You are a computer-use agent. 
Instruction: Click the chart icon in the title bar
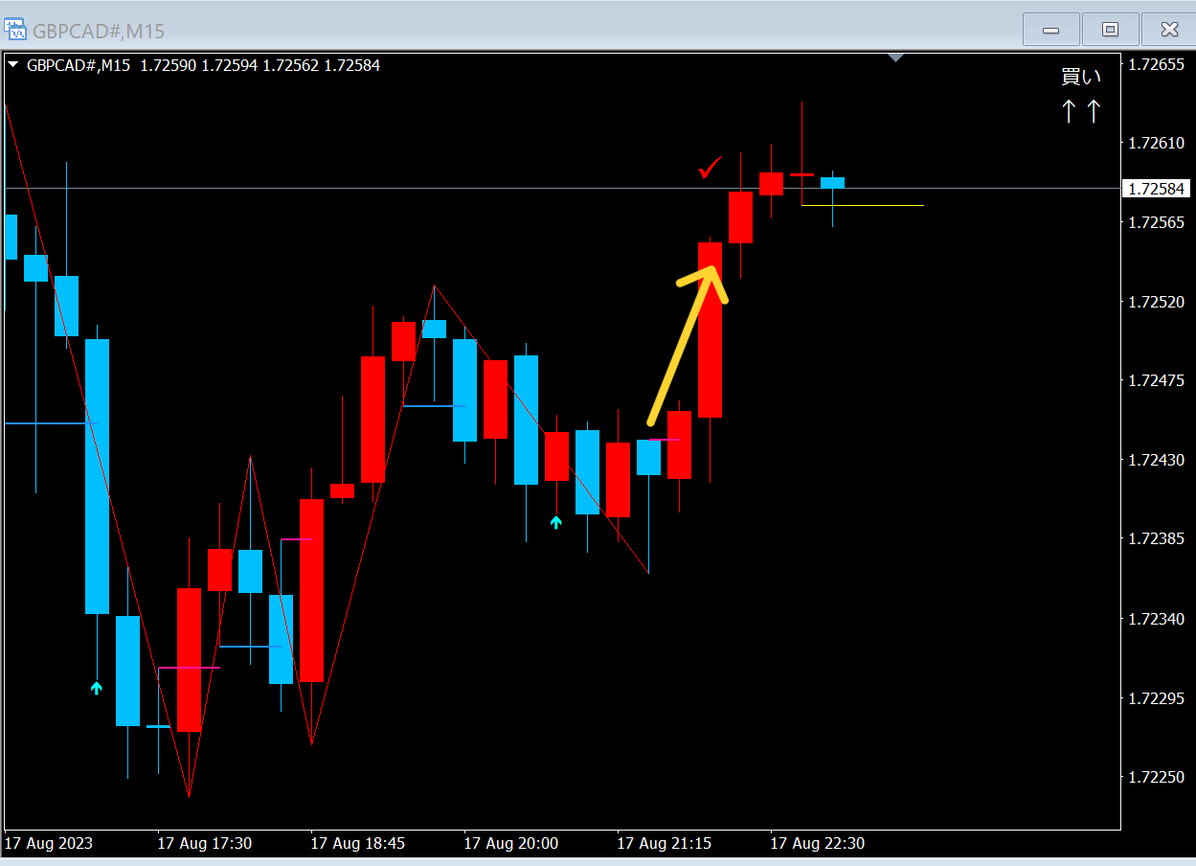[16, 31]
